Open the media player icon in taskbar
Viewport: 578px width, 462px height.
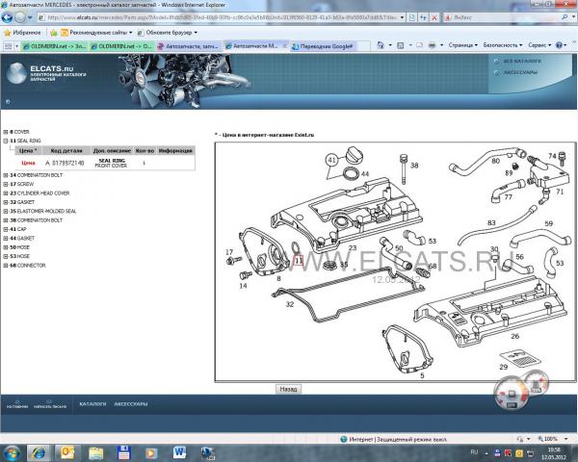tap(151, 453)
